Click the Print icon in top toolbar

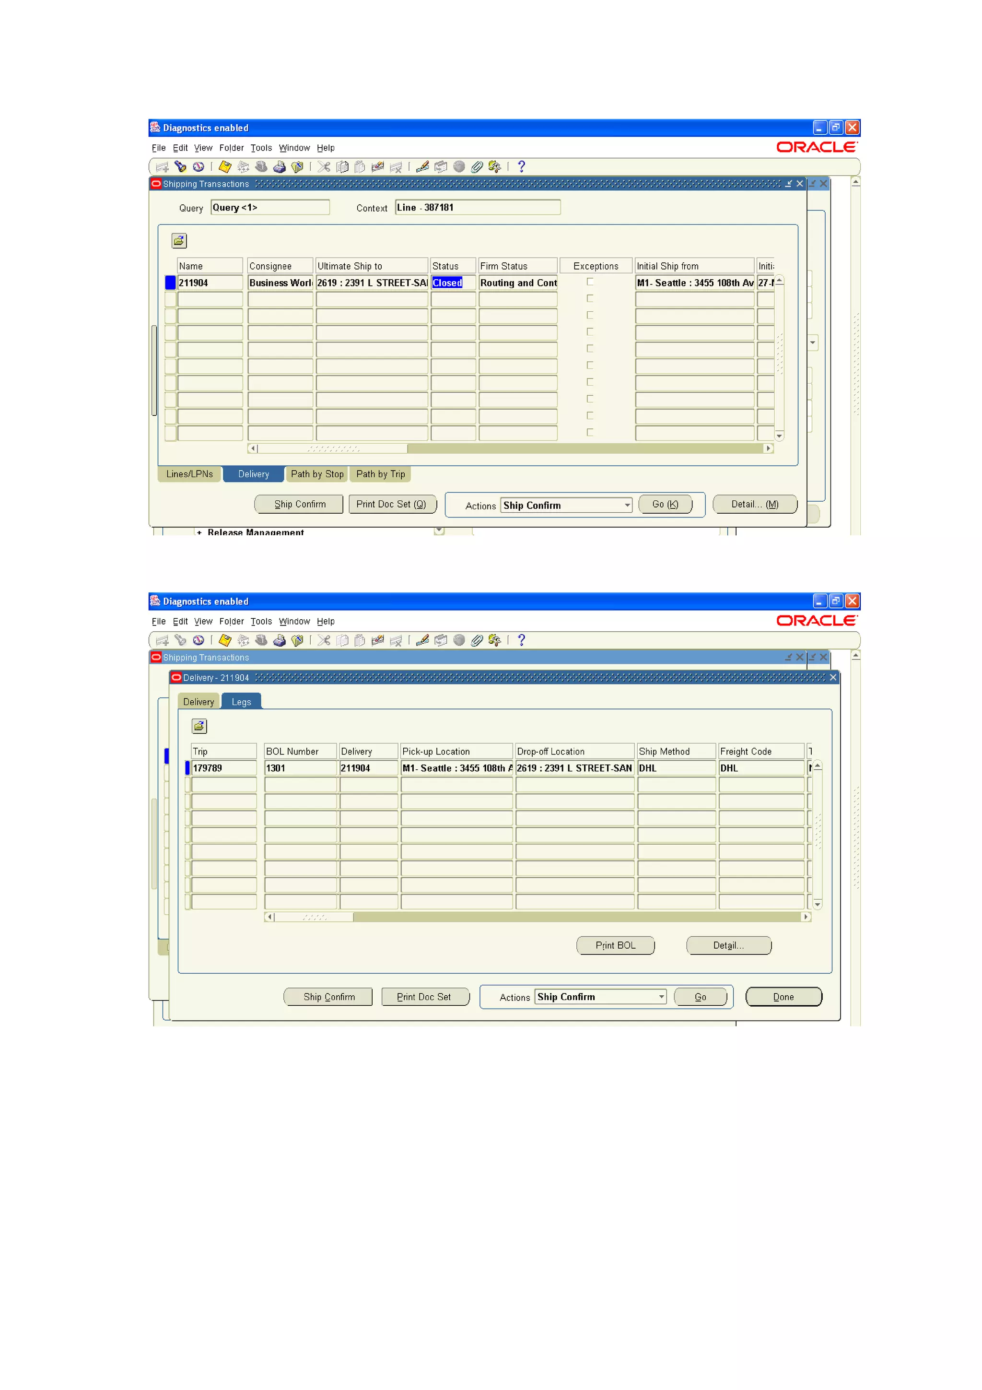pyautogui.click(x=279, y=166)
